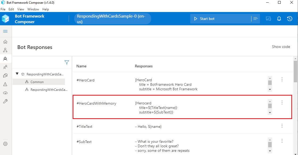298x155 pixels.
Task: Click the main page scrollbar down arrow
Action: click(x=295, y=154)
